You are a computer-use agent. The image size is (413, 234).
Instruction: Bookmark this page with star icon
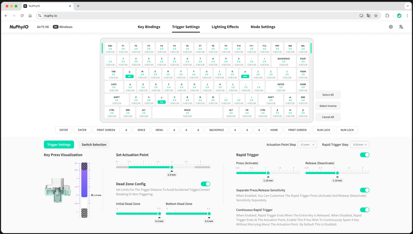(x=376, y=16)
